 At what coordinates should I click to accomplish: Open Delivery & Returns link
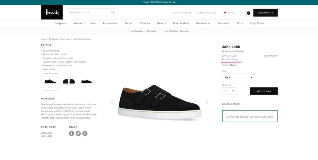[231, 104]
